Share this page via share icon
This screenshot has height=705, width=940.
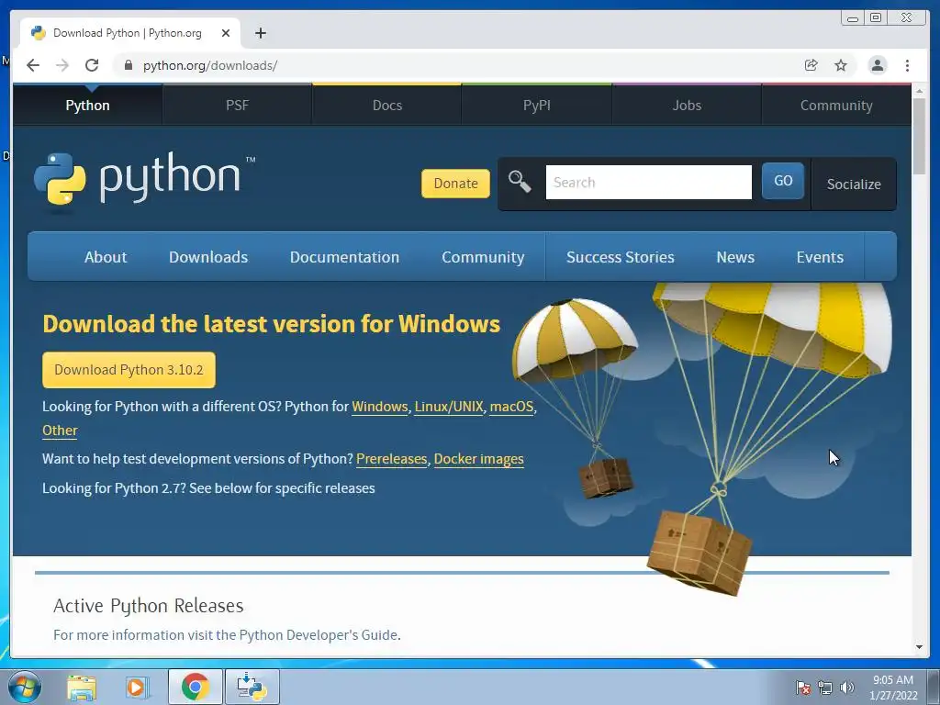[811, 65]
